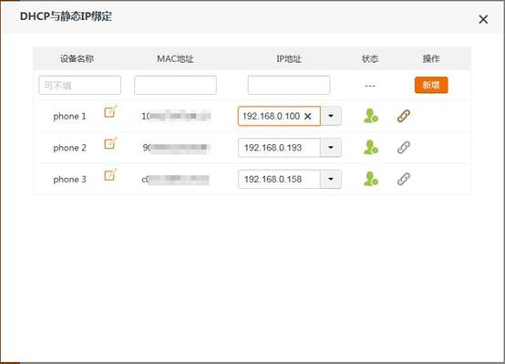Edit the phone 1 device name
Image resolution: width=505 pixels, height=364 pixels.
(110, 112)
